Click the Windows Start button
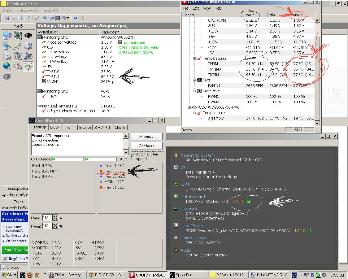This screenshot has height=279, width=348. (x=9, y=275)
